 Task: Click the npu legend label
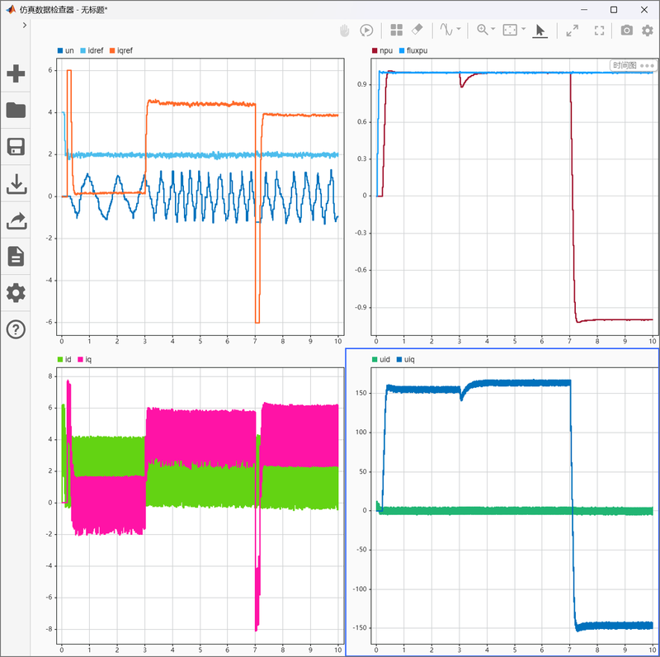[386, 50]
